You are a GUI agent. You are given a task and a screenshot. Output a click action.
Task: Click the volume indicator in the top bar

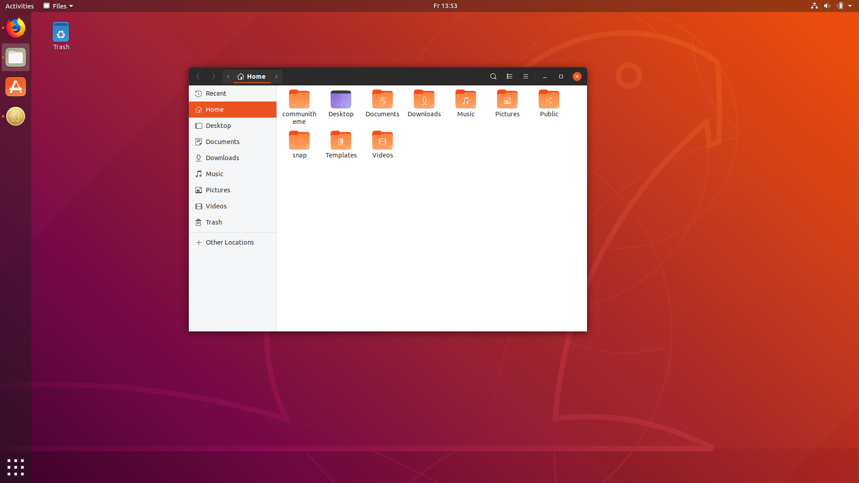tap(827, 6)
